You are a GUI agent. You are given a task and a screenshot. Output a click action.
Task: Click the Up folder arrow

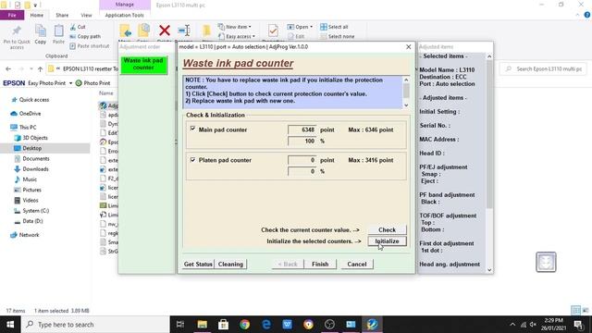(x=40, y=69)
